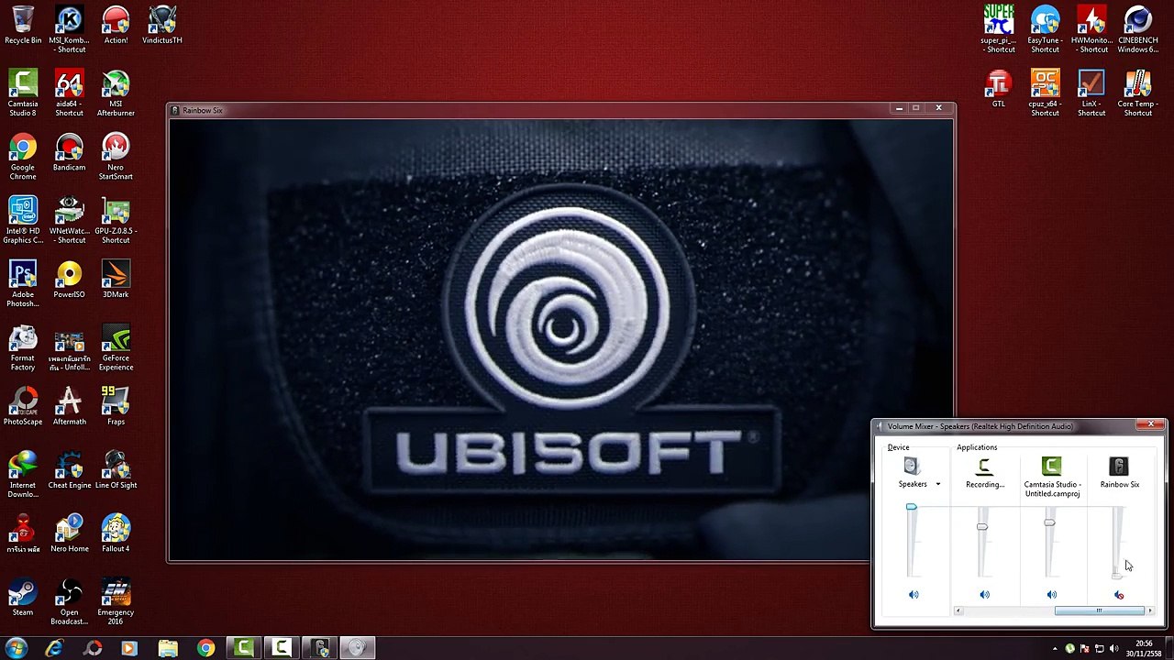This screenshot has height=660, width=1174.
Task: Select the Format Factory desktop icon
Action: pos(23,347)
